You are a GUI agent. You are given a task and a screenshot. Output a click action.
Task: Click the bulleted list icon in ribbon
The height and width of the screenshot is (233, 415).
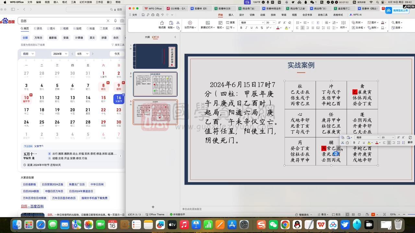pos(298,23)
